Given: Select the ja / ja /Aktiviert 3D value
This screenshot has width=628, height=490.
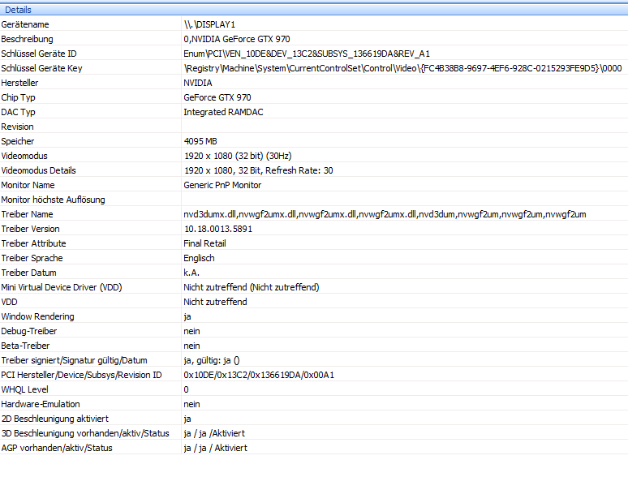Looking at the screenshot, I should point(214,433).
